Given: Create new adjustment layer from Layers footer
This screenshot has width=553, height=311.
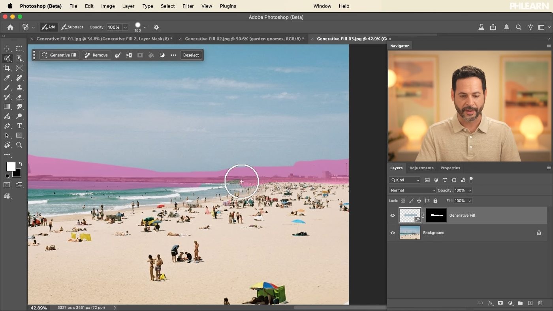Looking at the screenshot, I should point(510,303).
